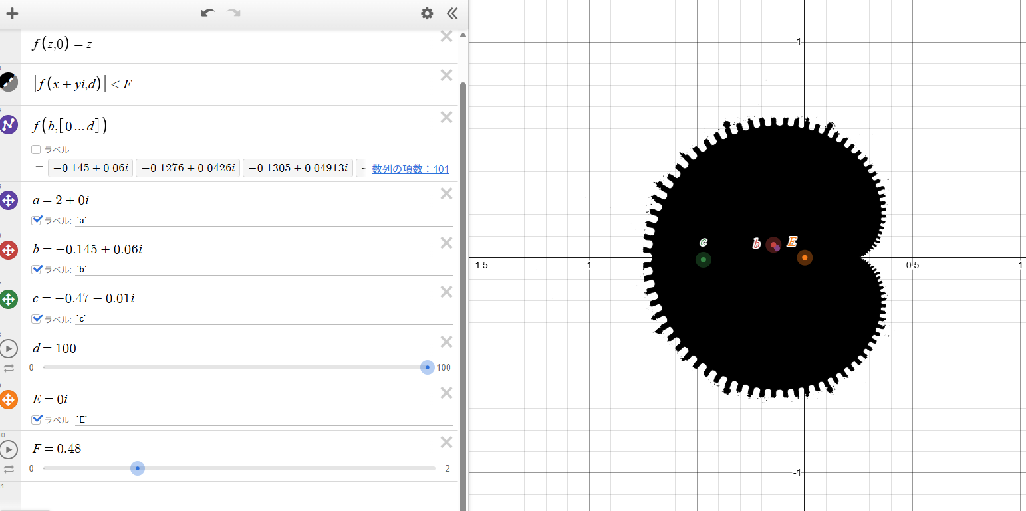Click the purple N sequence icon

tap(9, 124)
